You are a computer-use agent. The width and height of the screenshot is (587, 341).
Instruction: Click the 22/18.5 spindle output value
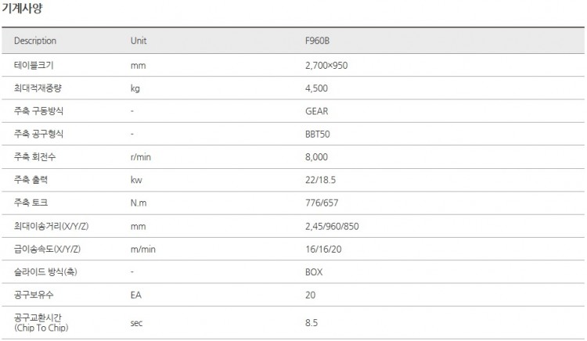[x=321, y=181]
